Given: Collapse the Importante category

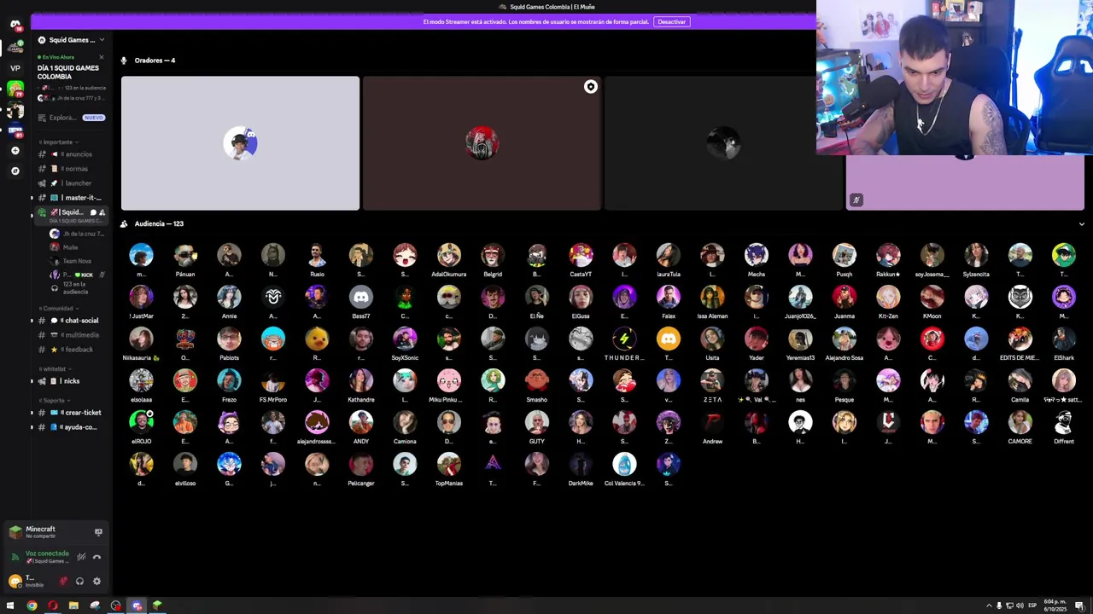Looking at the screenshot, I should coord(58,142).
